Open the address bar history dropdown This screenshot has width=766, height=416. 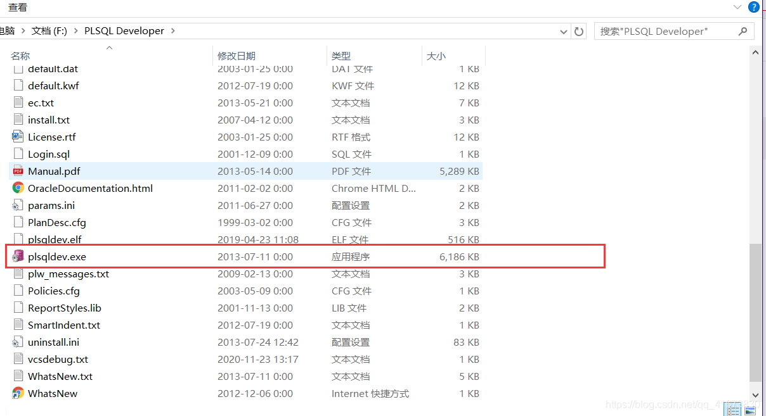(x=564, y=31)
